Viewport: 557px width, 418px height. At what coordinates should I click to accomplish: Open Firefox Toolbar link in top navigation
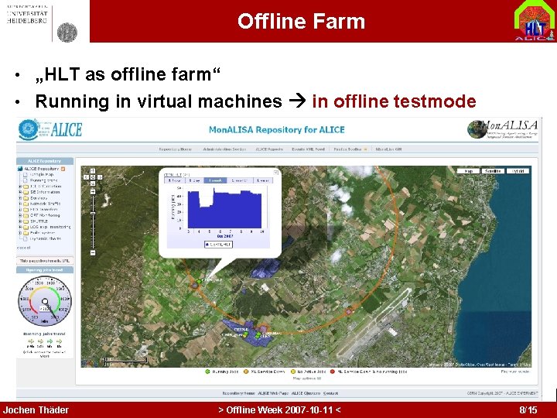pos(347,149)
